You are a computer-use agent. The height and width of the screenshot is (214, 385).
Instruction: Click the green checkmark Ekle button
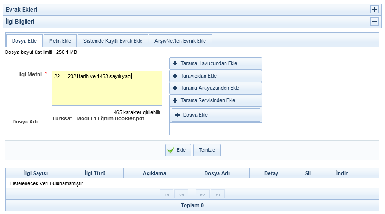point(178,150)
